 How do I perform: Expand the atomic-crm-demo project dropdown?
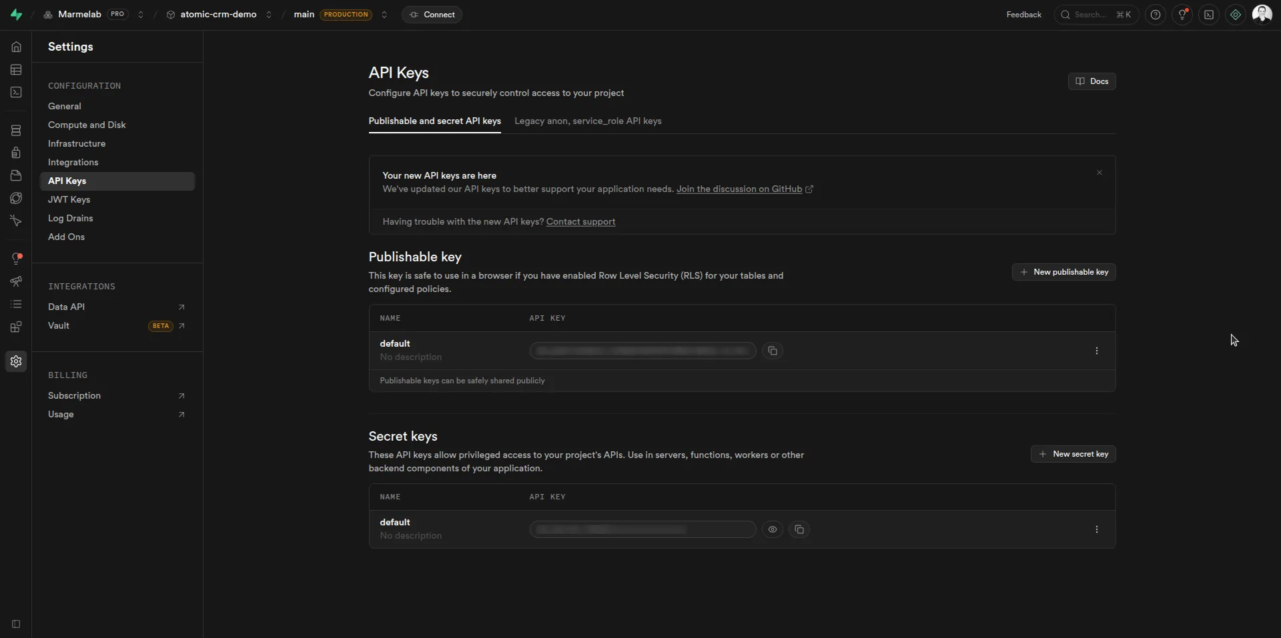270,14
